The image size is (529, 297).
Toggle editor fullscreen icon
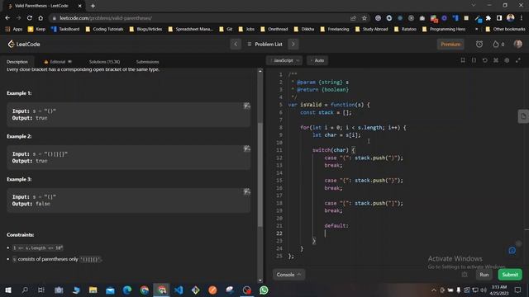tap(518, 60)
